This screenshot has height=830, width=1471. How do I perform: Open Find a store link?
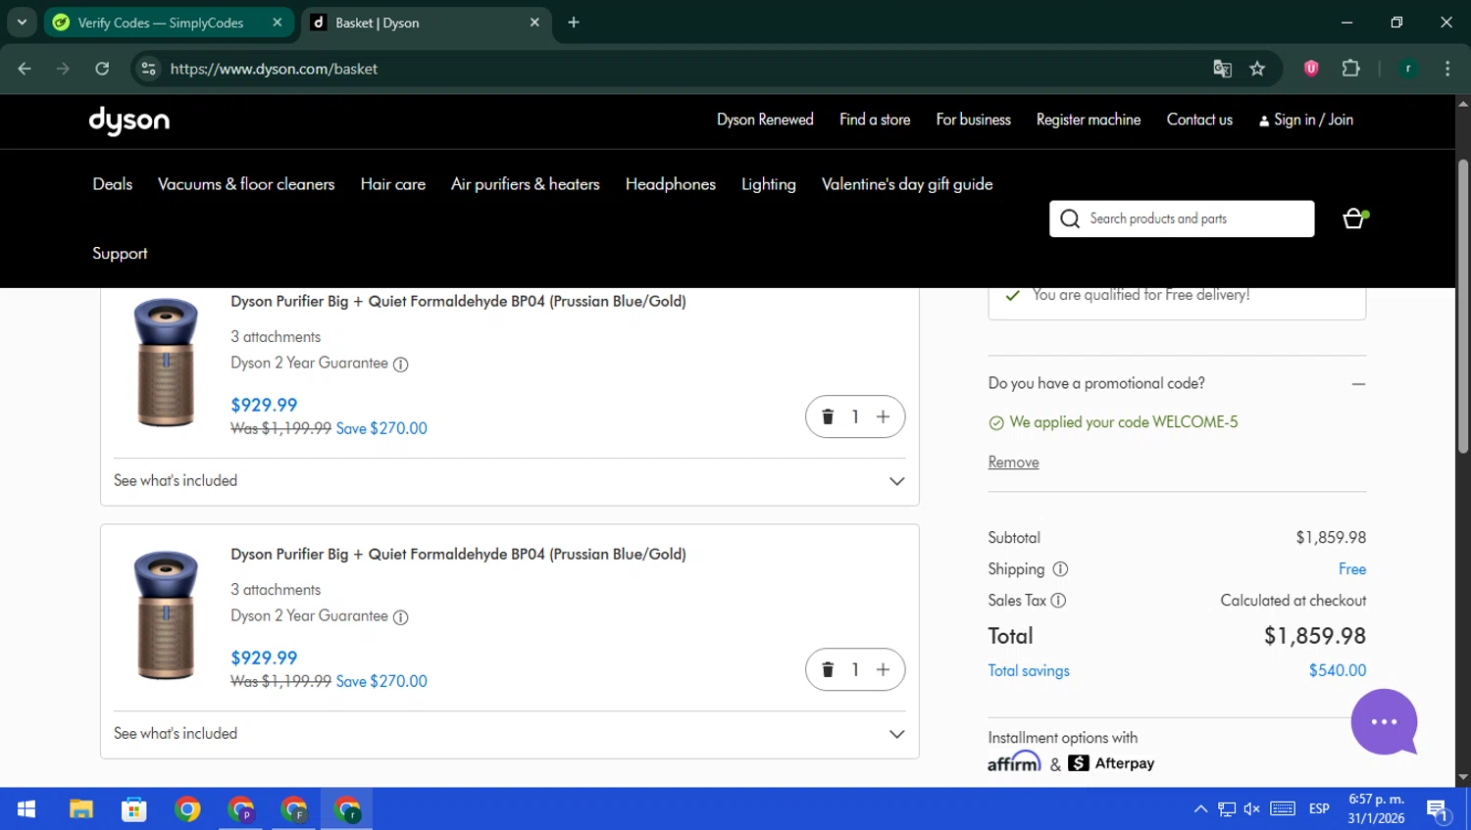tap(875, 120)
